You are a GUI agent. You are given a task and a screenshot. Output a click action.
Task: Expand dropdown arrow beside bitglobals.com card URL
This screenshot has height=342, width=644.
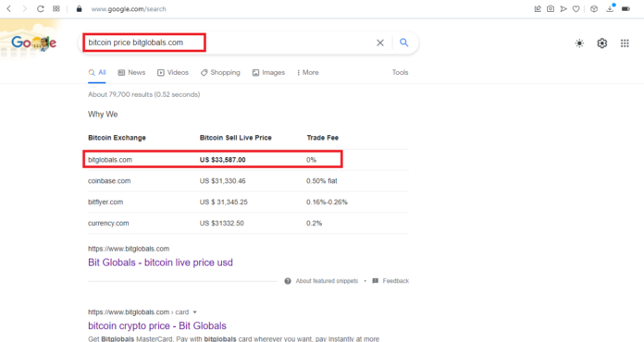194,312
